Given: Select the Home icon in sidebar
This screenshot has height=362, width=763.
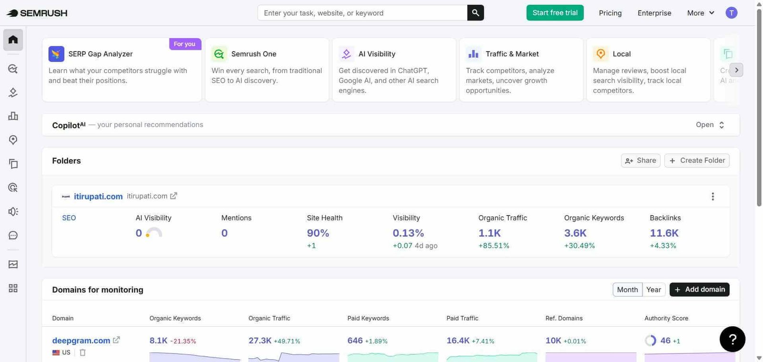Looking at the screenshot, I should tap(13, 40).
